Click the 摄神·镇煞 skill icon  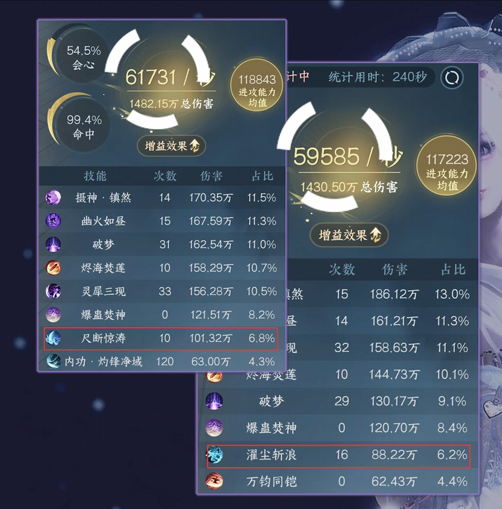(x=53, y=197)
